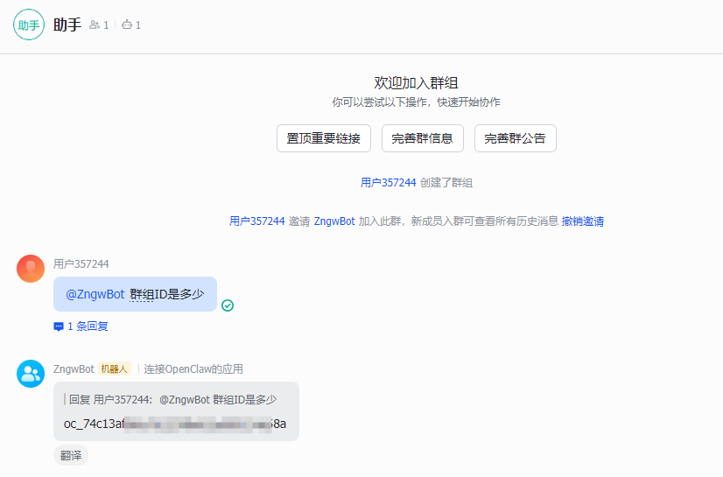This screenshot has width=723, height=477.
Task: Open the bot count icon in header
Action: tap(127, 25)
